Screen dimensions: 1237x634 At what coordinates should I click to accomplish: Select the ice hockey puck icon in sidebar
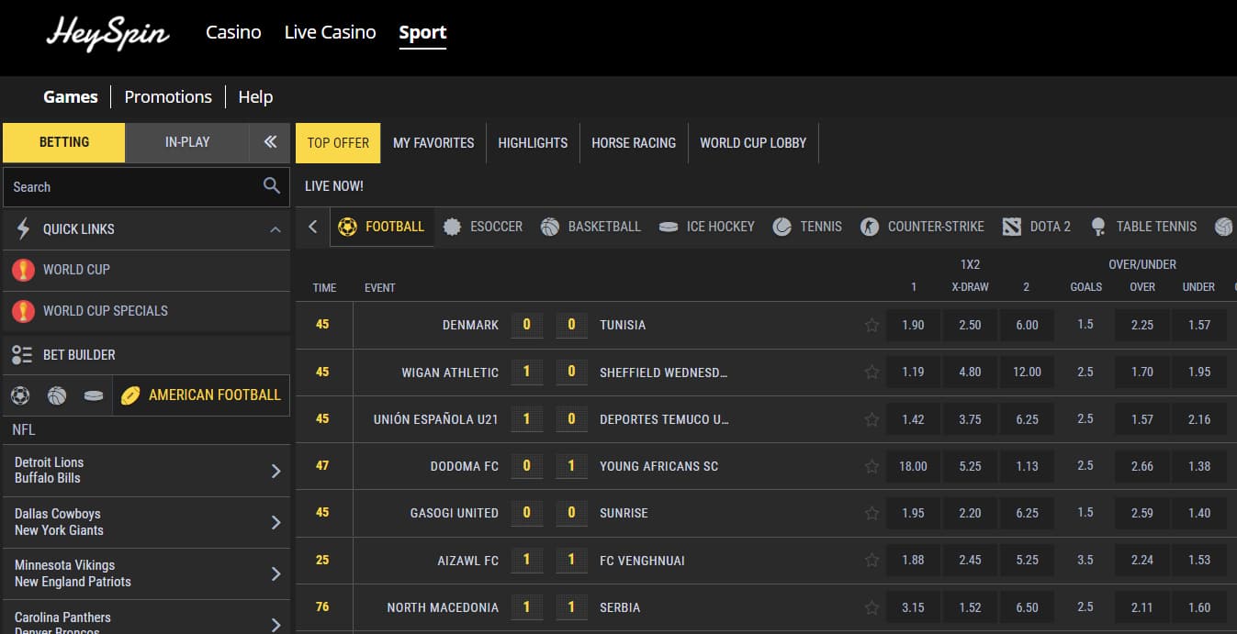(94, 395)
